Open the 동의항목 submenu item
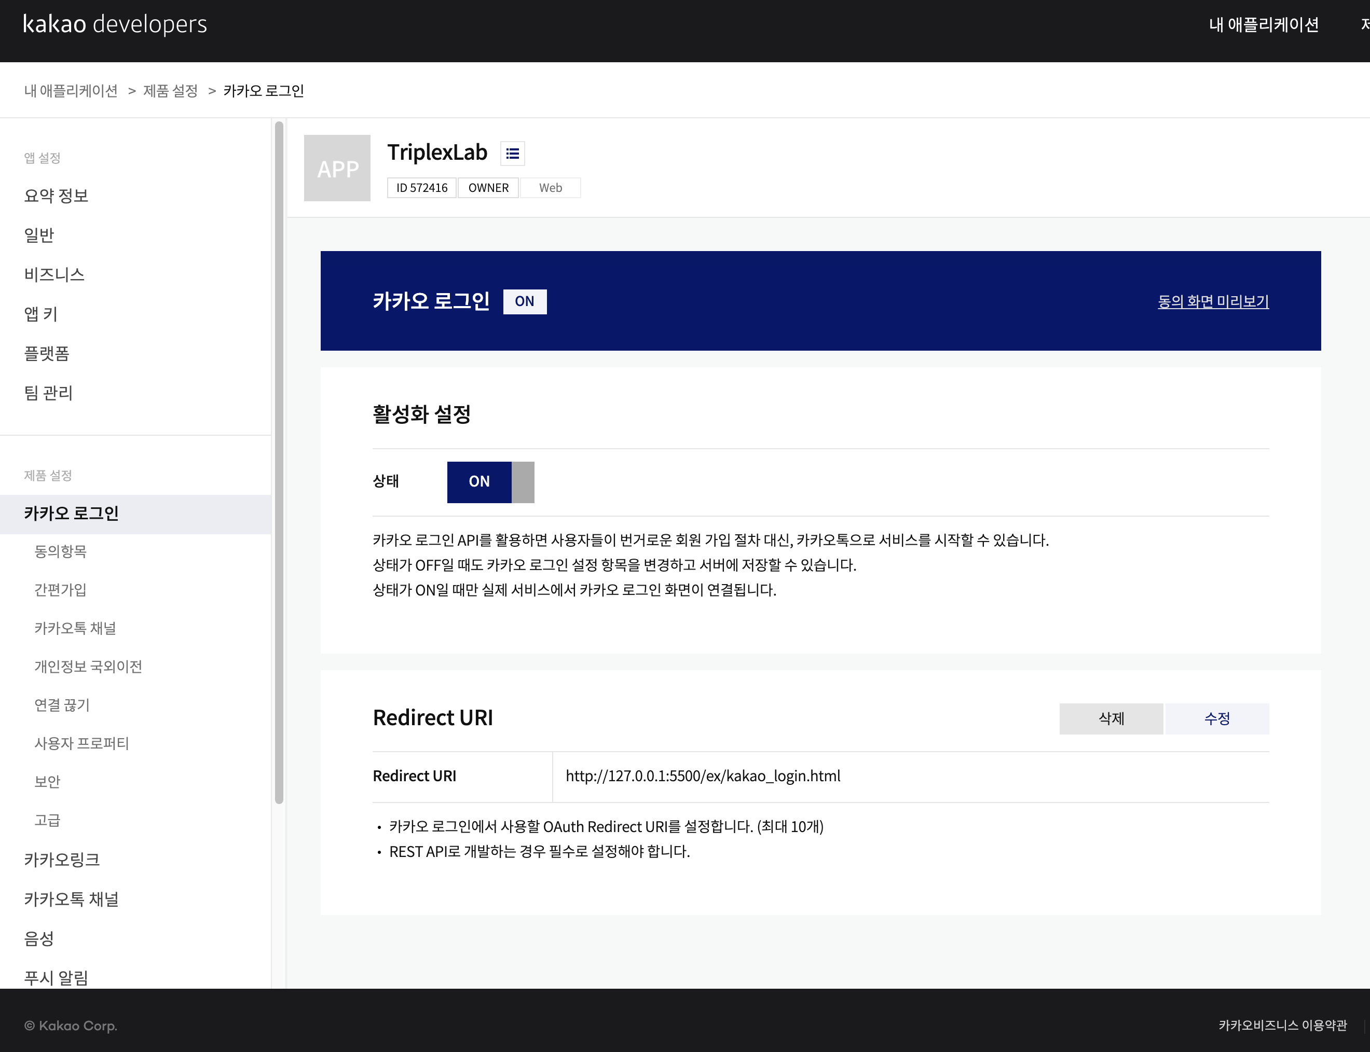Screen dimensions: 1370x1052 click(x=60, y=551)
